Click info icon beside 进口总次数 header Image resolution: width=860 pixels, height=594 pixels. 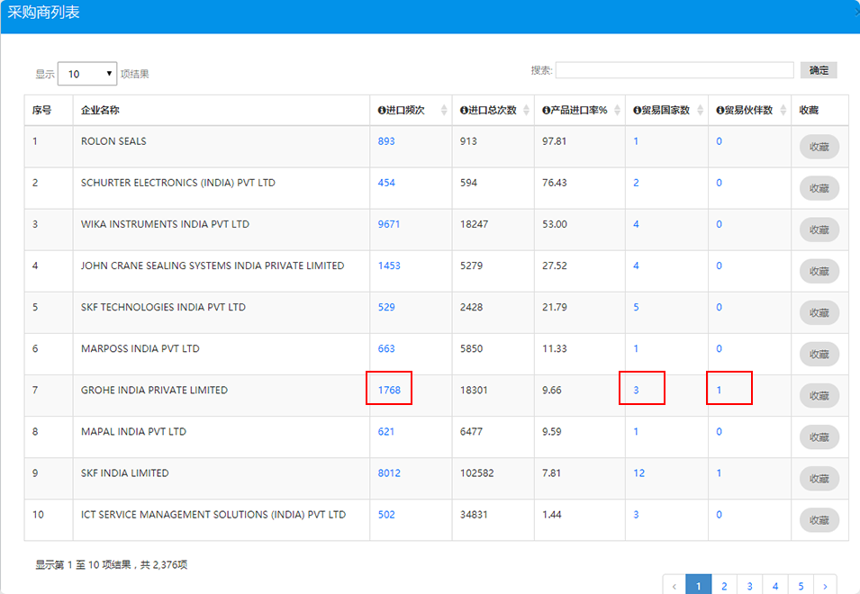tap(464, 110)
